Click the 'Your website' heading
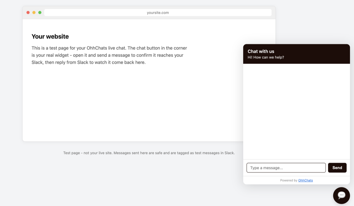Image resolution: width=354 pixels, height=206 pixels. 50,37
